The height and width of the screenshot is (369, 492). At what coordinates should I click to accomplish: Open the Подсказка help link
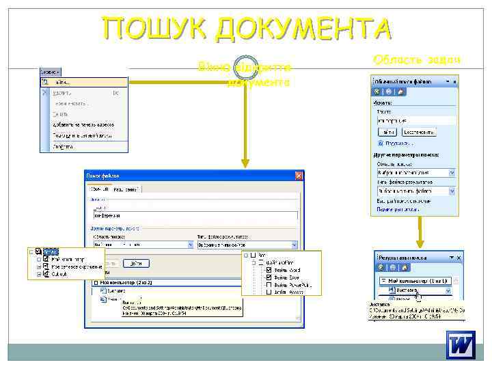pyautogui.click(x=400, y=143)
